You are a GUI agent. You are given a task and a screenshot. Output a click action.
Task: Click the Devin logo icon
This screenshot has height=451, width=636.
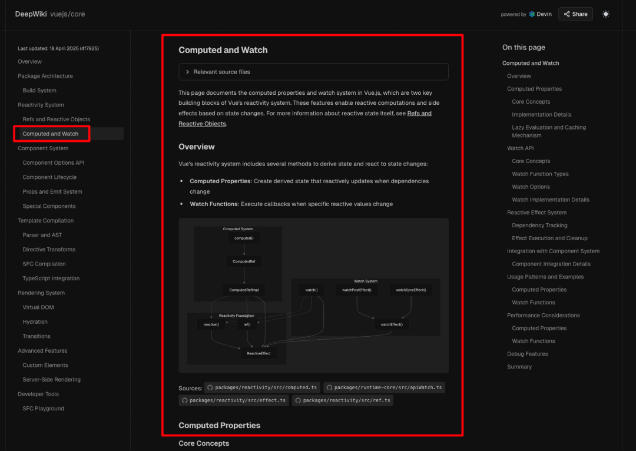[x=532, y=14]
